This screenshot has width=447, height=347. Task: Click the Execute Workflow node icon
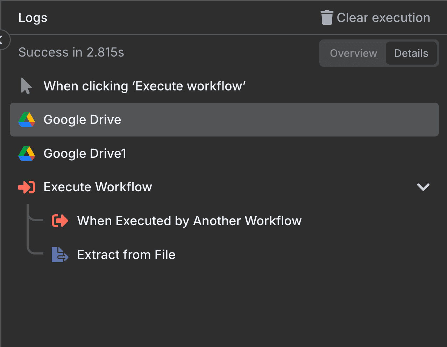26,187
